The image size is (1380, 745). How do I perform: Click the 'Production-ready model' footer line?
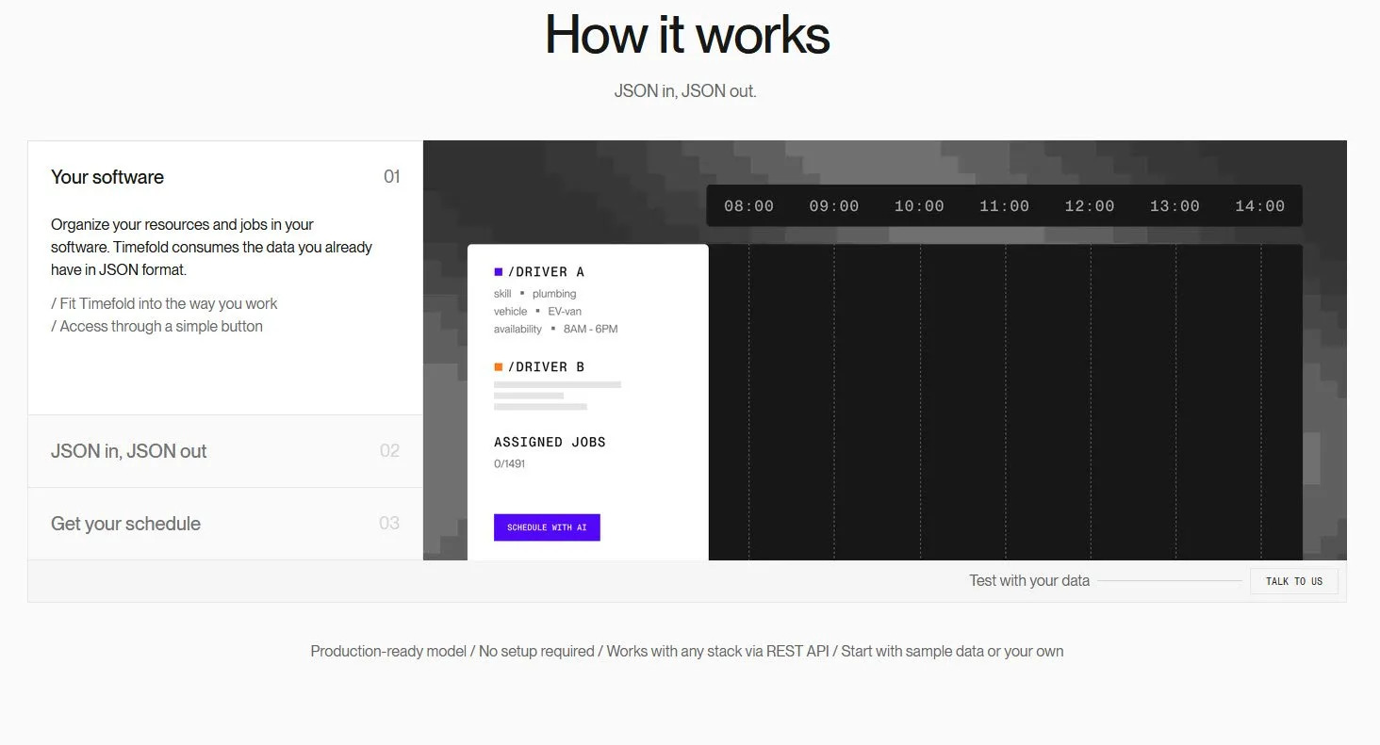coord(687,652)
